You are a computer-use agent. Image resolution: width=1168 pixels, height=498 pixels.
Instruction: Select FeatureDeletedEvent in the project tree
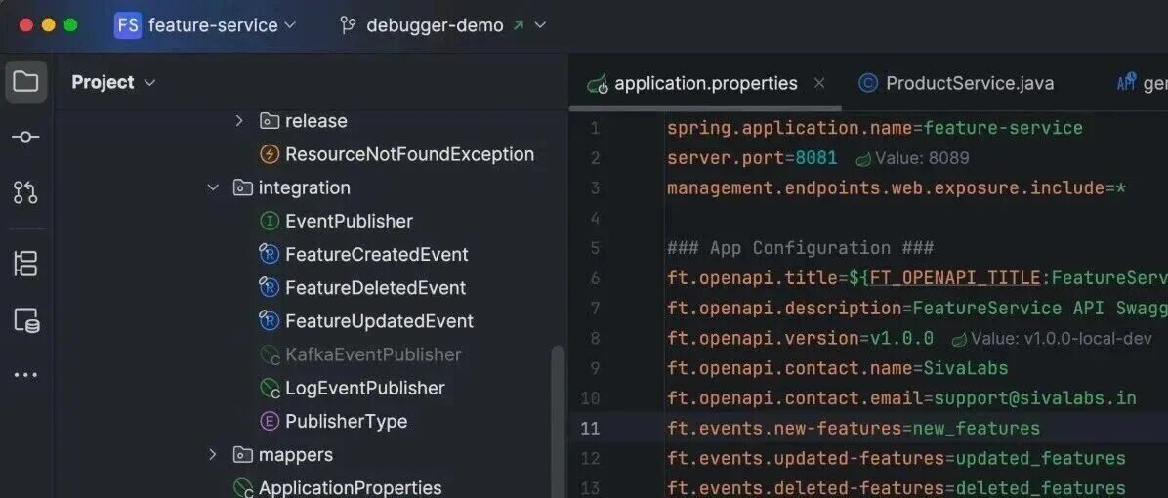pyautogui.click(x=375, y=288)
